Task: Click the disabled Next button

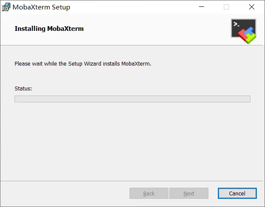Action: click(189, 193)
